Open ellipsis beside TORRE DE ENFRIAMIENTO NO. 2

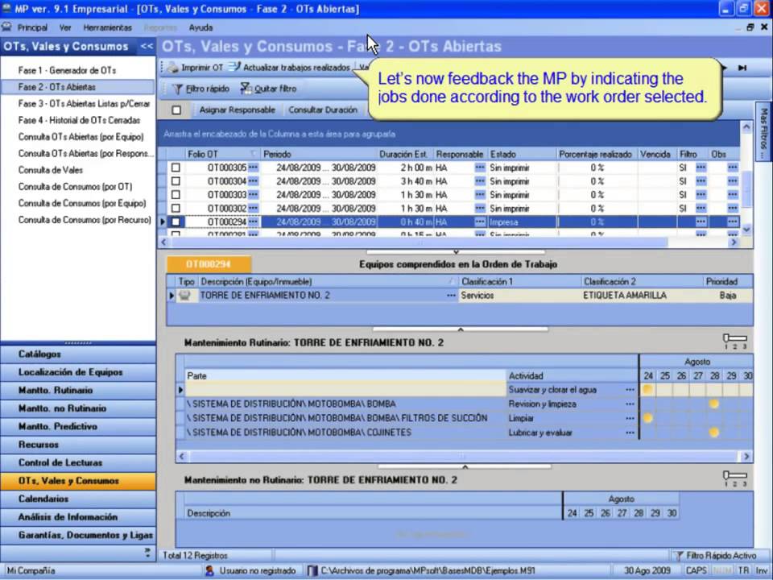(451, 296)
